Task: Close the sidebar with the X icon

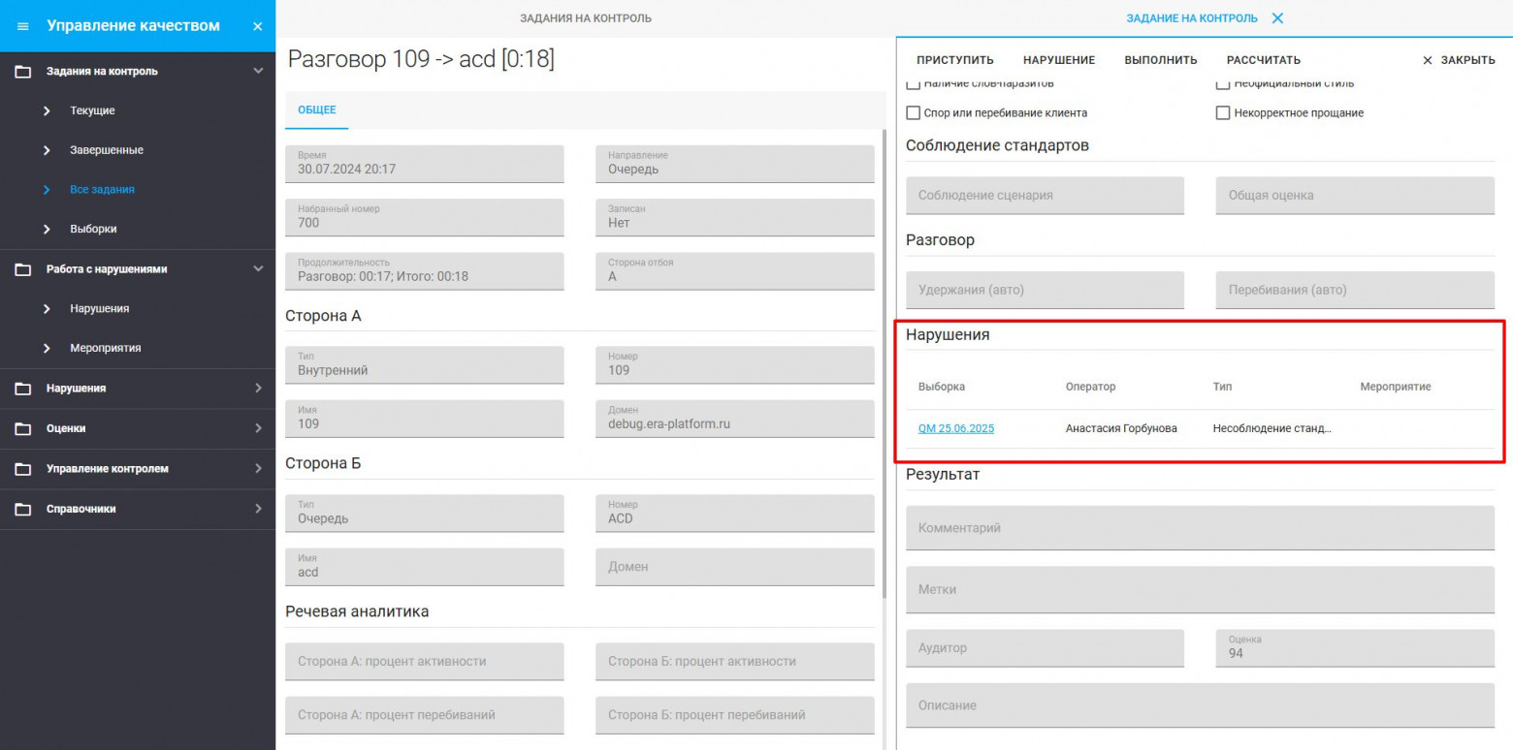Action: click(257, 26)
